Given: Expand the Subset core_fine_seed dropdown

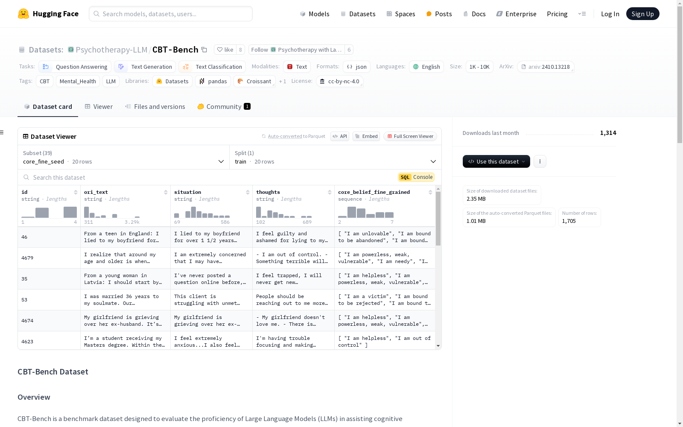Looking at the screenshot, I should tap(123, 157).
